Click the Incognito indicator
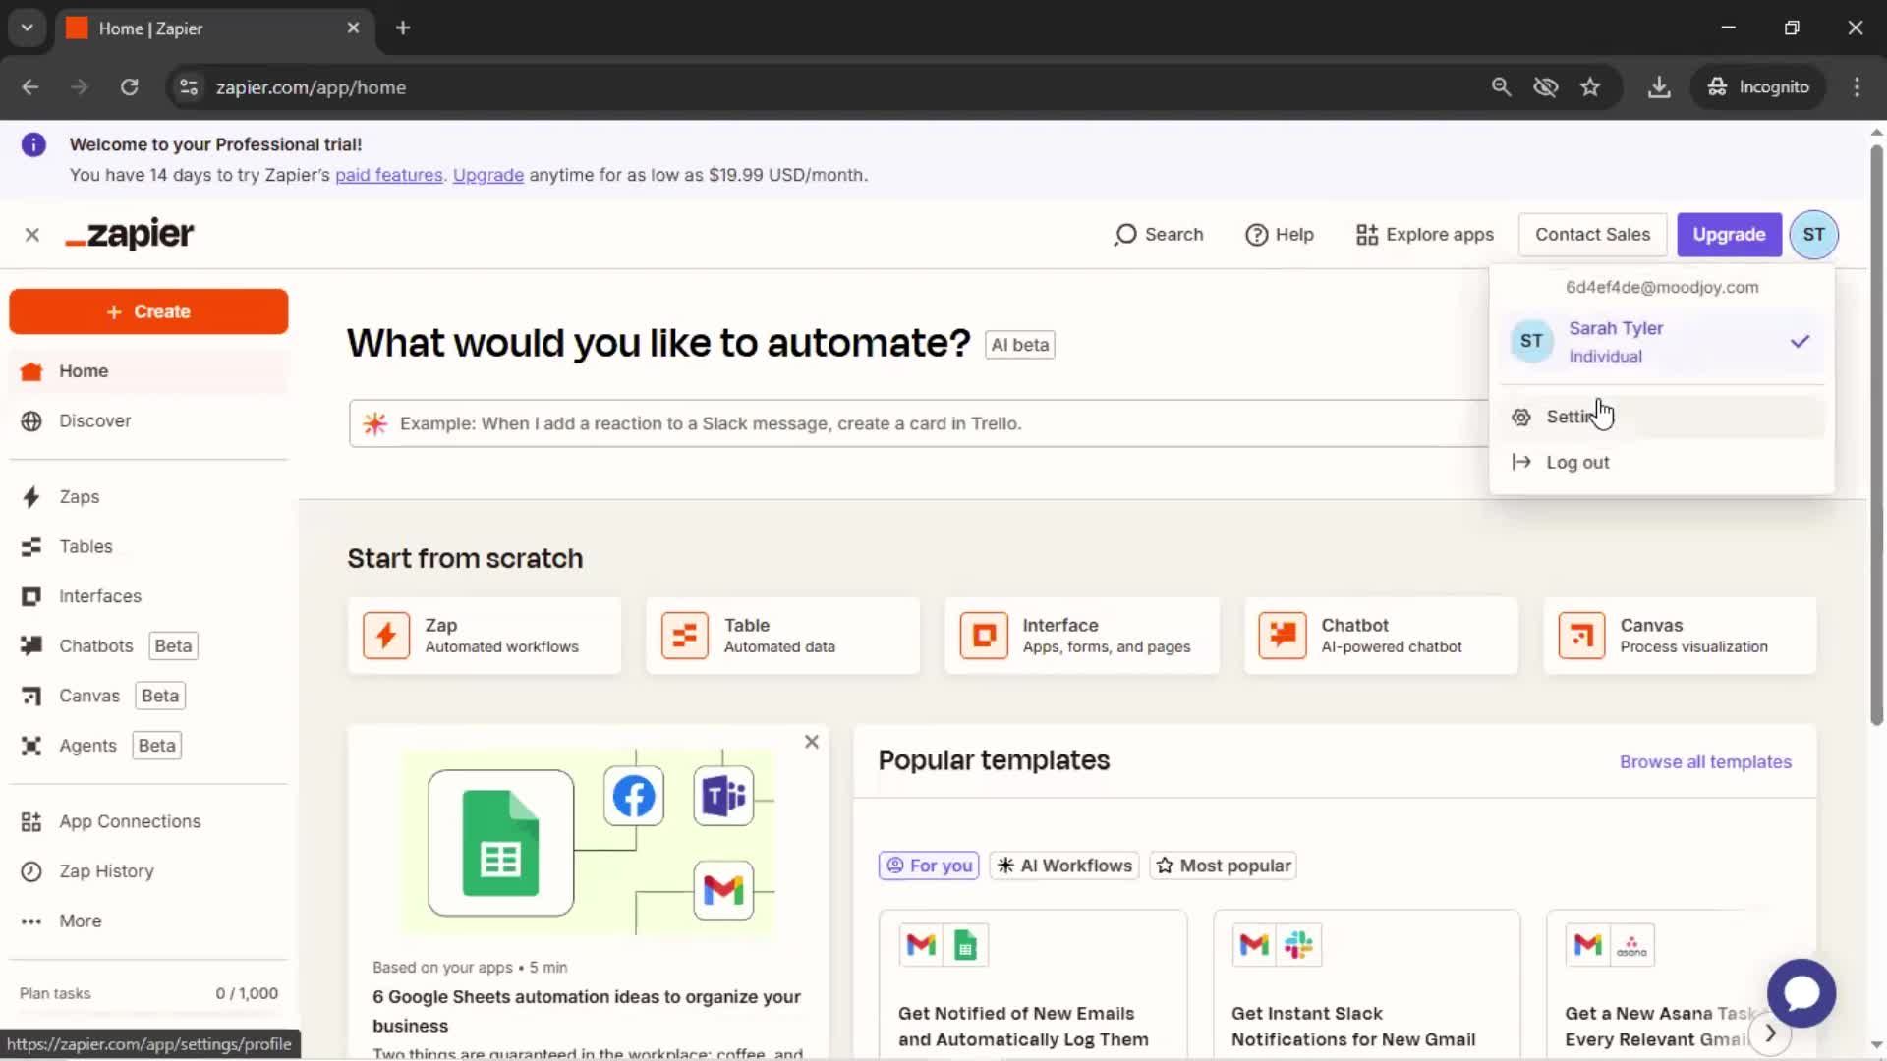The width and height of the screenshot is (1887, 1061). [1758, 87]
